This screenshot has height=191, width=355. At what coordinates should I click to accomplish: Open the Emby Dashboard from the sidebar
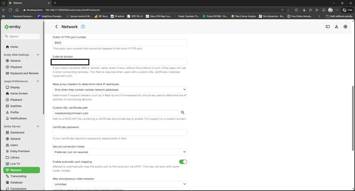[17, 132]
